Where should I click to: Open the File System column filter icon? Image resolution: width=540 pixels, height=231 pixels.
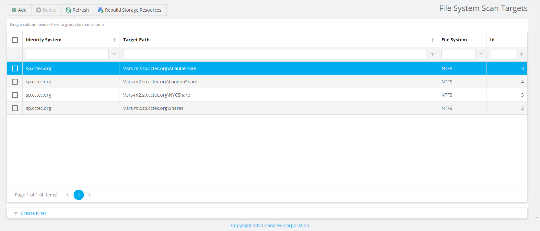[x=481, y=55]
